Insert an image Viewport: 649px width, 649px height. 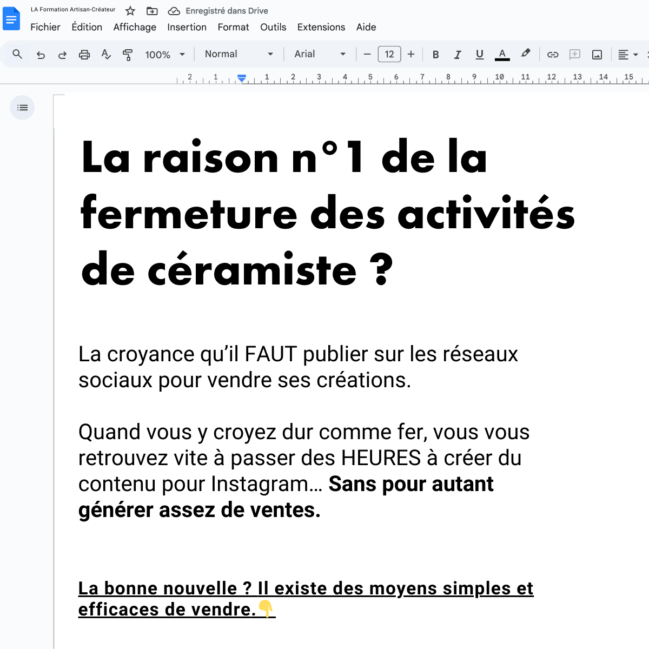pyautogui.click(x=597, y=55)
